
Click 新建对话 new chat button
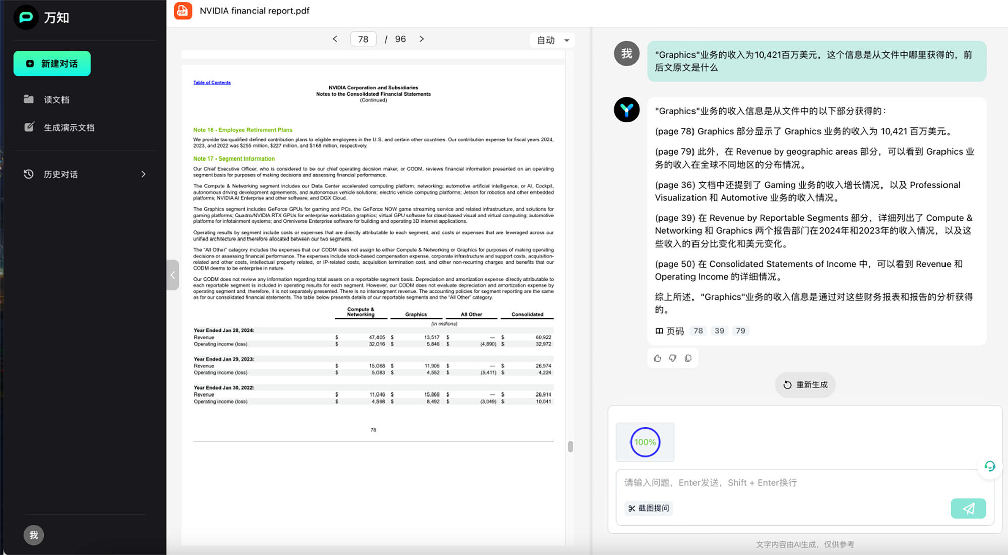coord(52,64)
